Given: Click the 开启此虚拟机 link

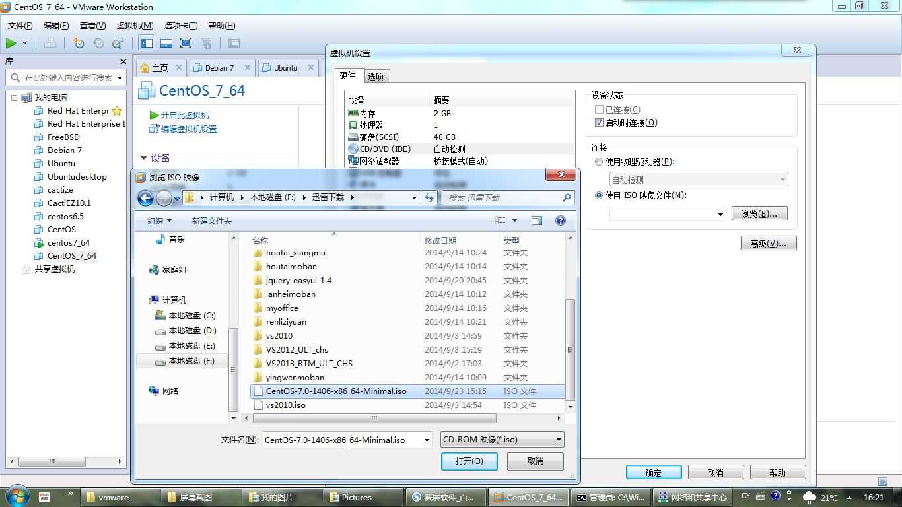Looking at the screenshot, I should (185, 115).
